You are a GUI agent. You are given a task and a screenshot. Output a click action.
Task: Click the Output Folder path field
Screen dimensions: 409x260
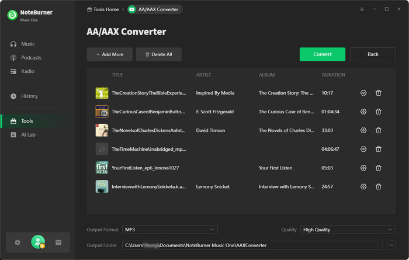coord(252,245)
